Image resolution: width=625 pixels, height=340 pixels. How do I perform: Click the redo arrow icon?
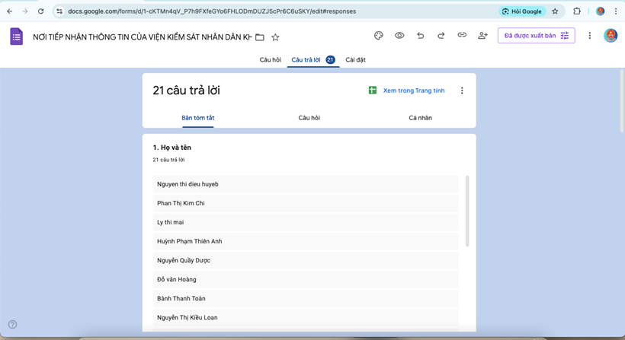tap(441, 36)
